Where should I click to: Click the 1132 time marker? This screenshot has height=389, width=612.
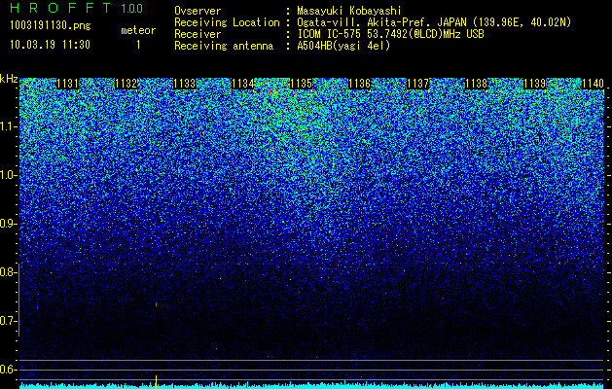tap(126, 84)
